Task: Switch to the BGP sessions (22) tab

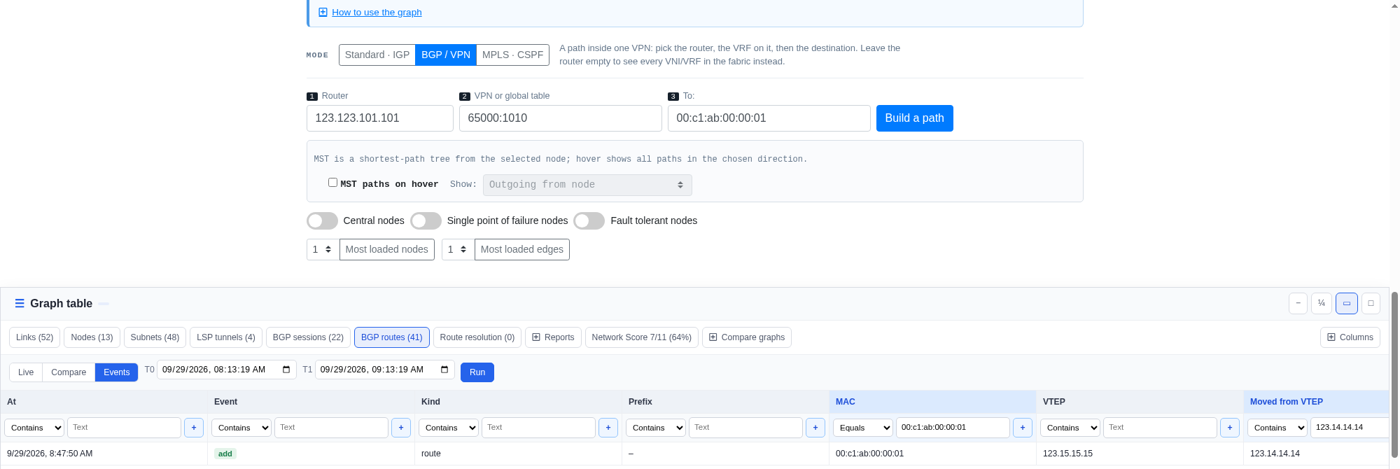Action: click(308, 337)
